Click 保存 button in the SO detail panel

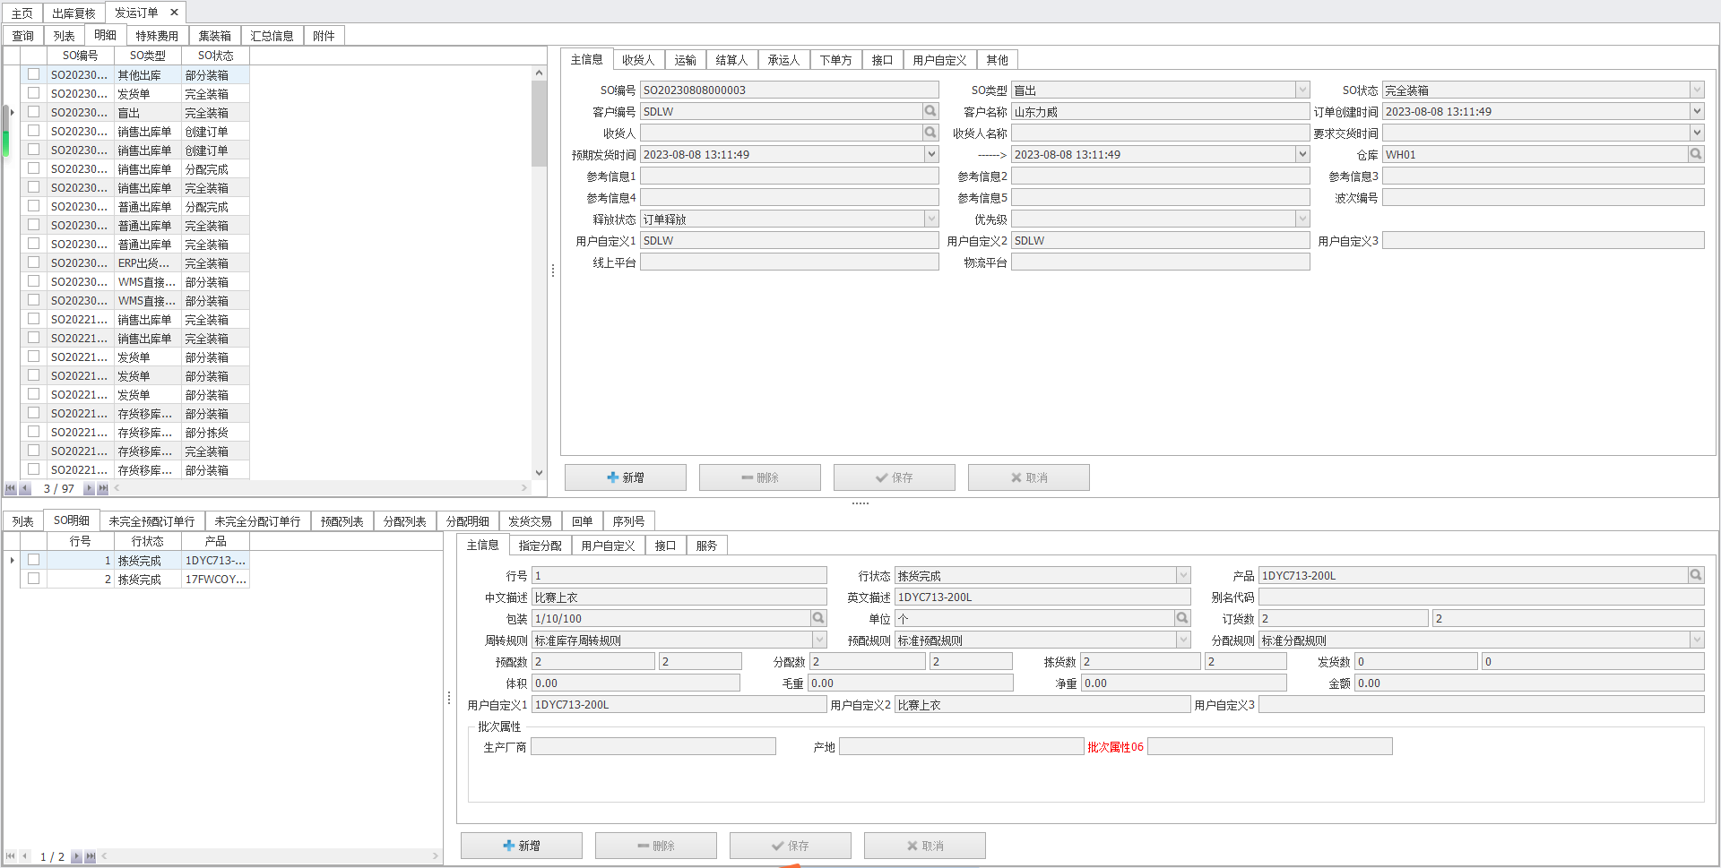[790, 846]
